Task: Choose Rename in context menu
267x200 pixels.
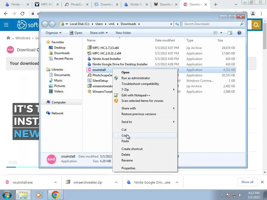Action: [145, 160]
